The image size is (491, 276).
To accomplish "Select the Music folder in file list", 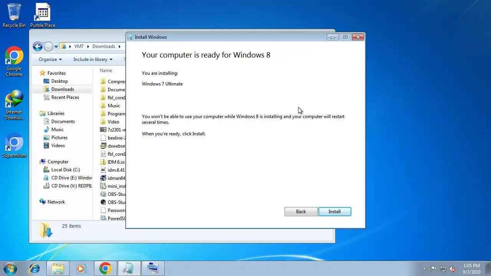I will point(114,106).
